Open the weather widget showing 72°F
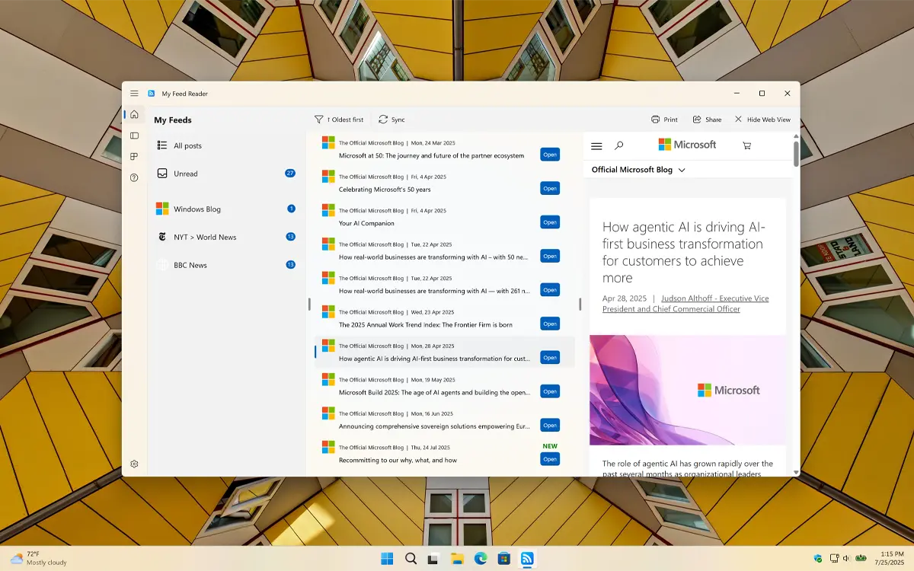914x571 pixels. (38, 558)
